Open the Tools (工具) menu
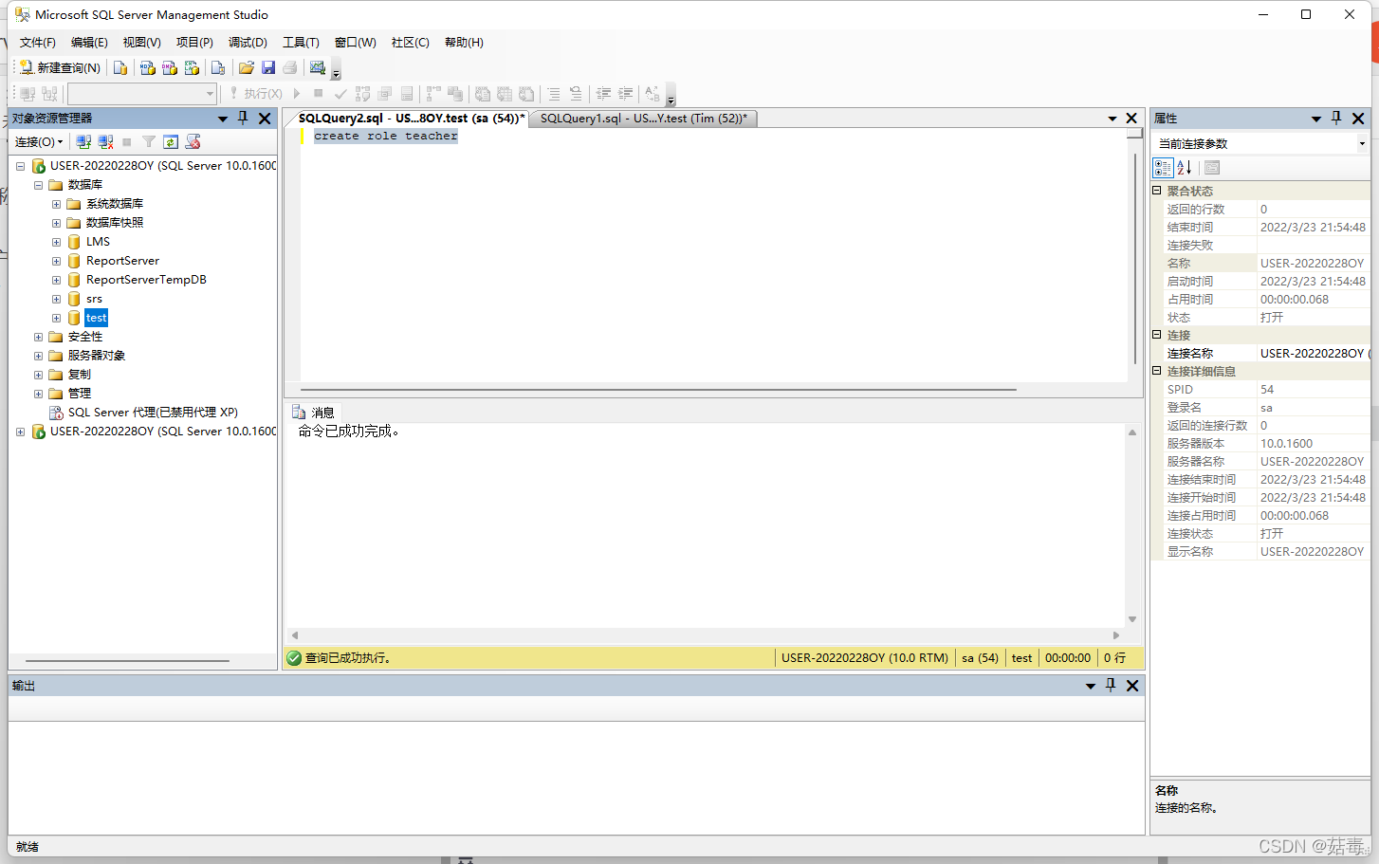Viewport: 1379px width, 864px height. [x=301, y=43]
